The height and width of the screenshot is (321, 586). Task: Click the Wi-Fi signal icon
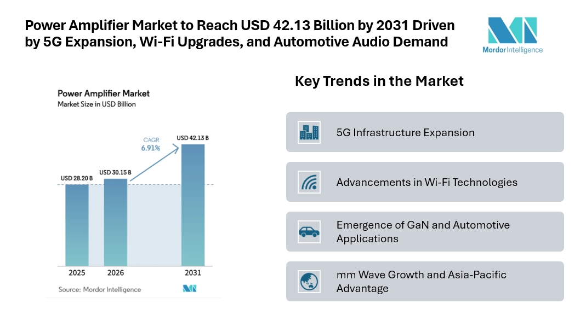coord(310,182)
